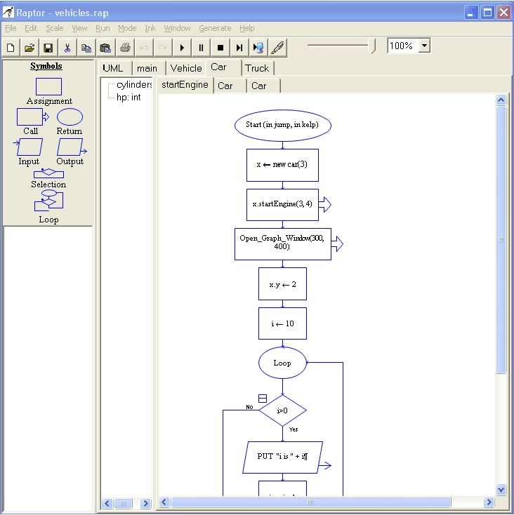Open the Generate menu

[x=215, y=28]
